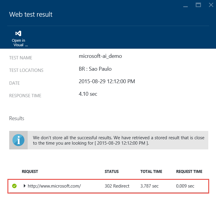The width and height of the screenshot is (216, 198).
Task: Click the TEST LOCATIONS label
Action: [x=26, y=70]
